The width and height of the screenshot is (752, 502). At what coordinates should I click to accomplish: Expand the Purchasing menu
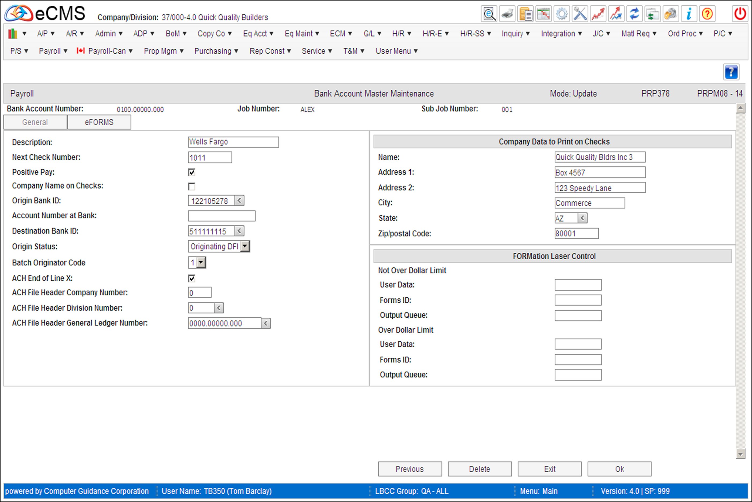point(216,51)
